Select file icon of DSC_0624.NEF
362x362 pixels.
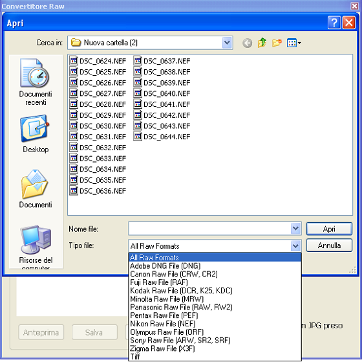[74, 61]
